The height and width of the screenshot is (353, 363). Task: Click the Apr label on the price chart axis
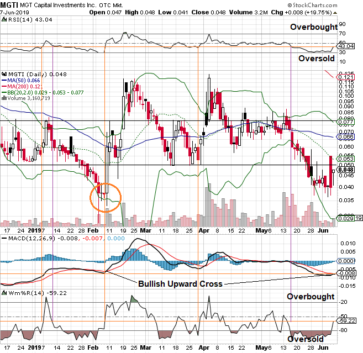coord(204,230)
